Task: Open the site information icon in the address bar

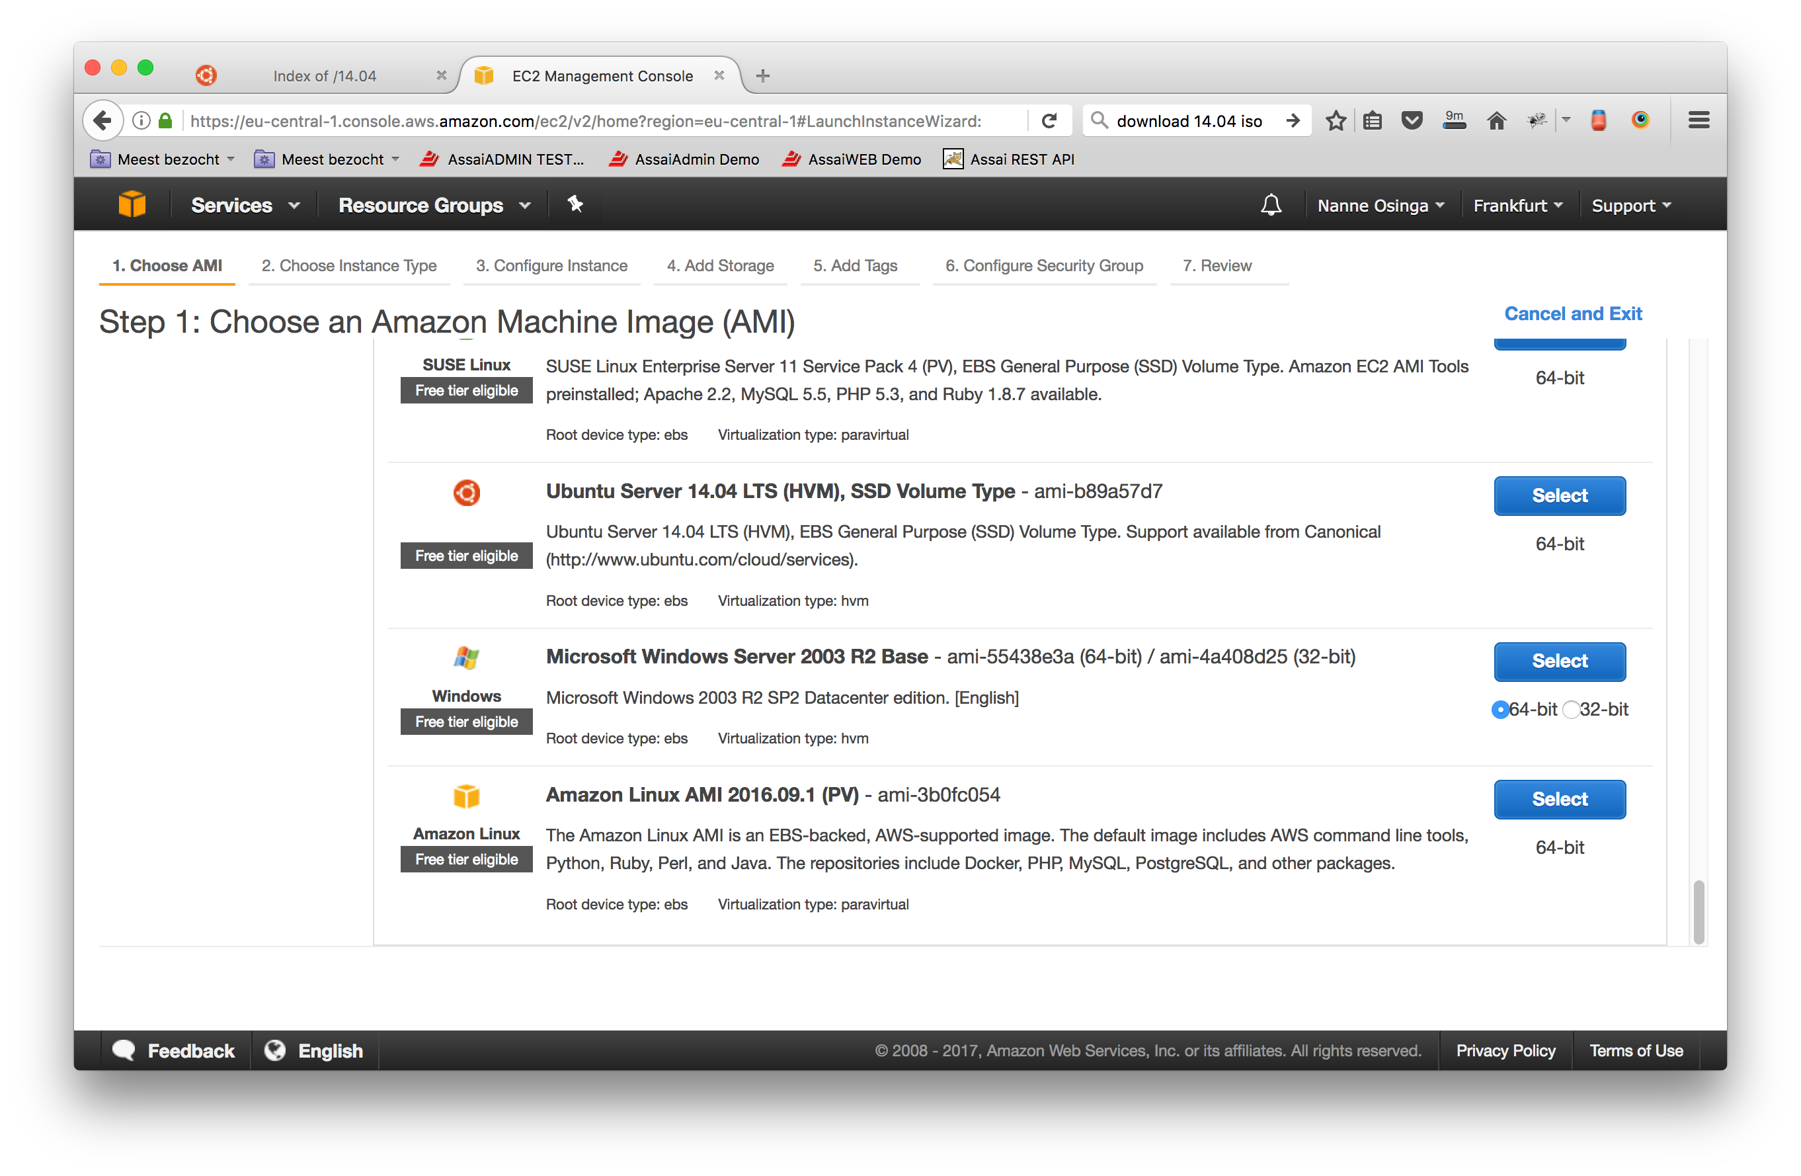Action: (141, 120)
